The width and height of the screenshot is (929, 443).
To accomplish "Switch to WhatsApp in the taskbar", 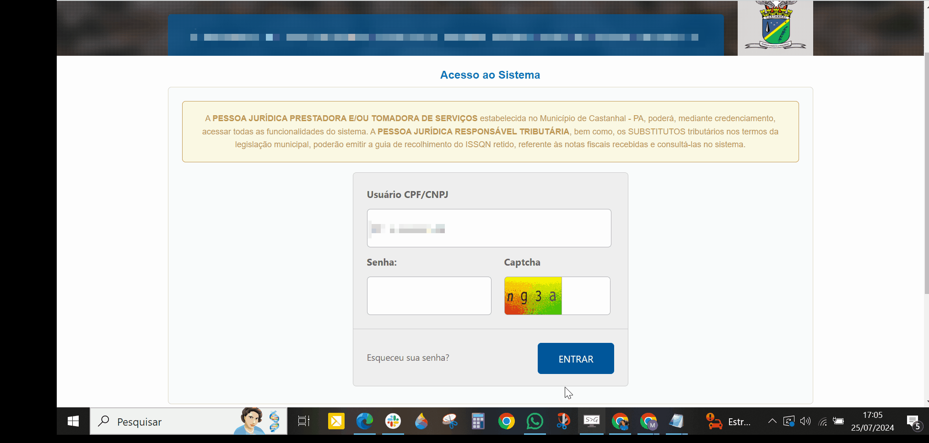I will tap(535, 421).
